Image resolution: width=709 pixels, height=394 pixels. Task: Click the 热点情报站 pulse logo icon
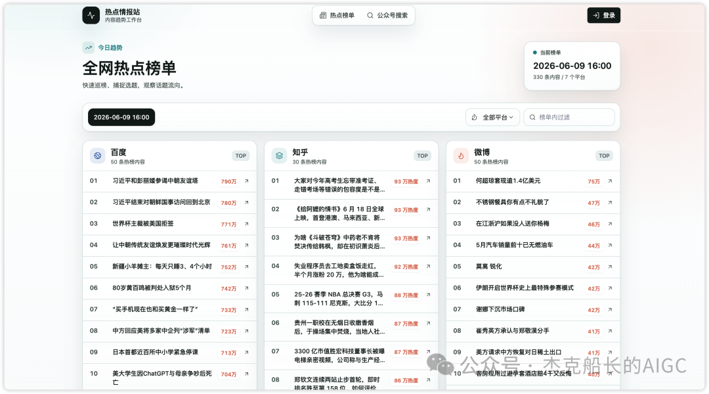91,15
